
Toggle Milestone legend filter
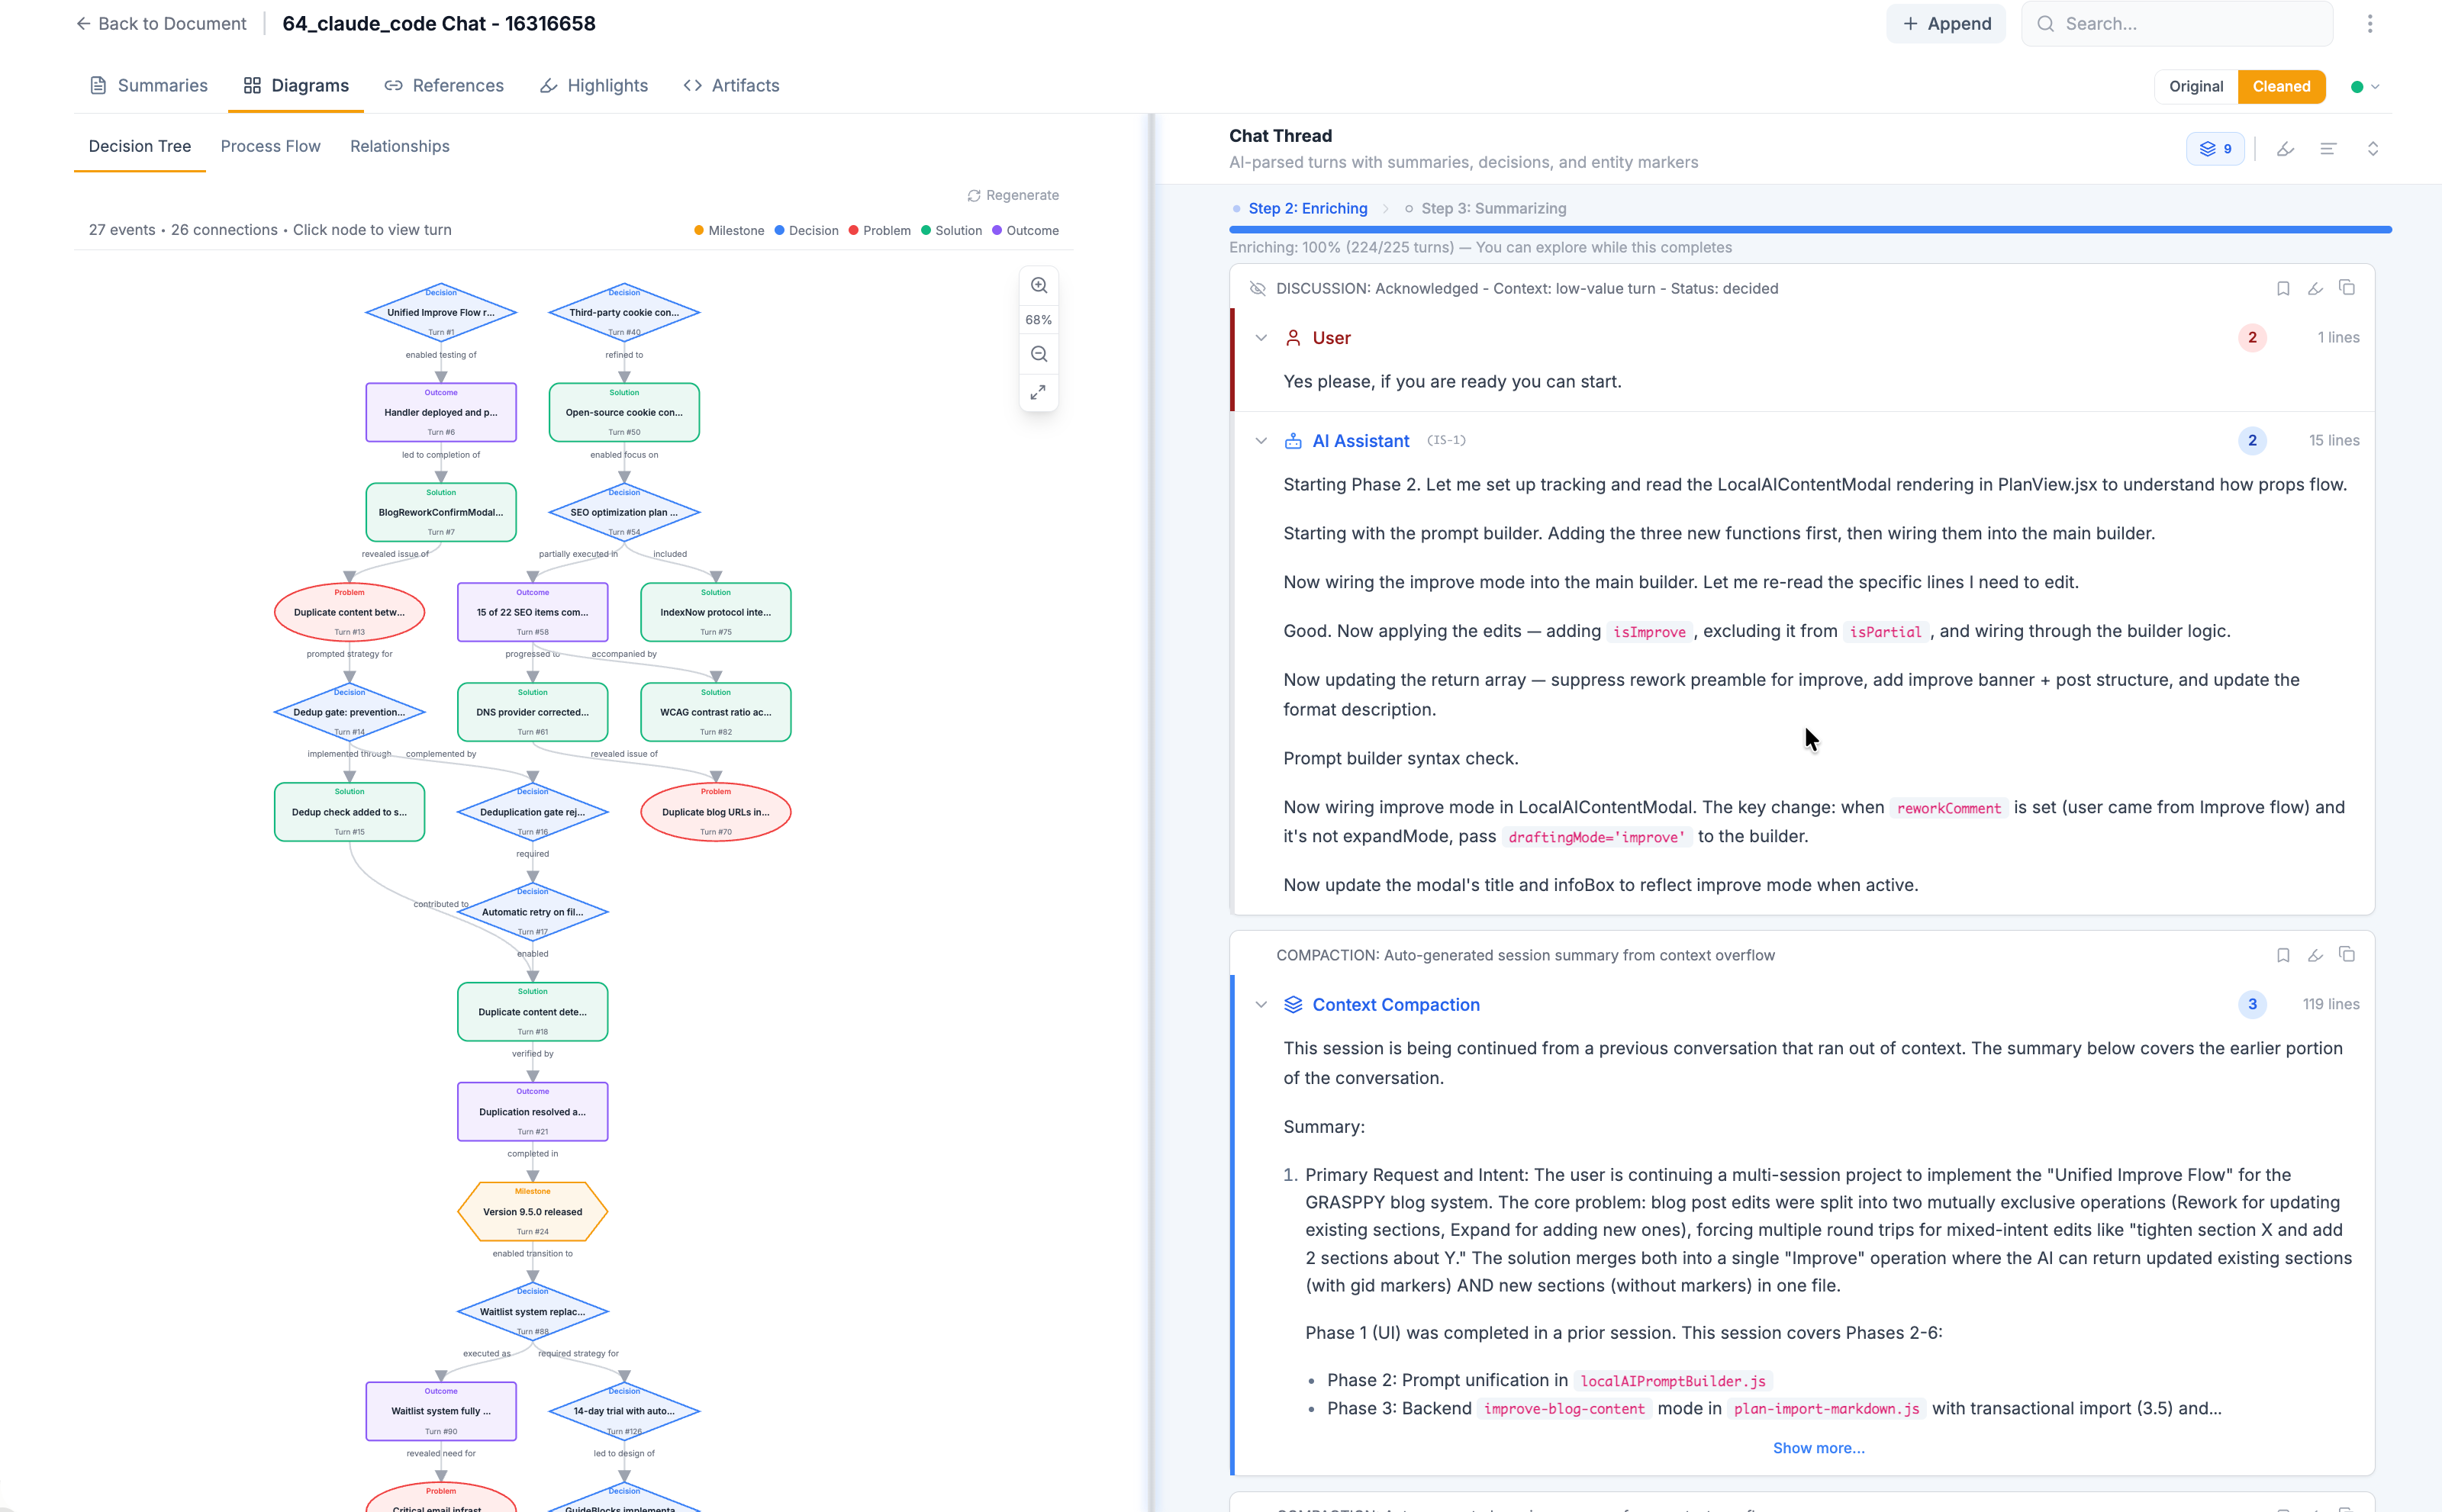[x=728, y=231]
